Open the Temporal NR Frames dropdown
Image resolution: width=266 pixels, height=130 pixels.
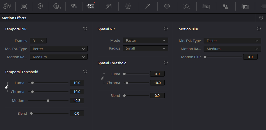click(38, 41)
